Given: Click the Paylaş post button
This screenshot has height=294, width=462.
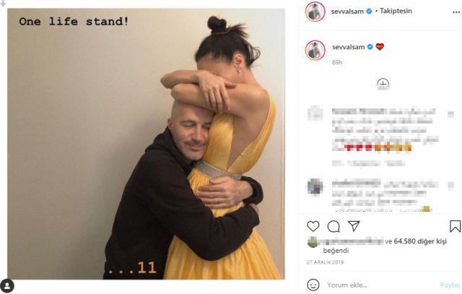Looking at the screenshot, I should 450,285.
